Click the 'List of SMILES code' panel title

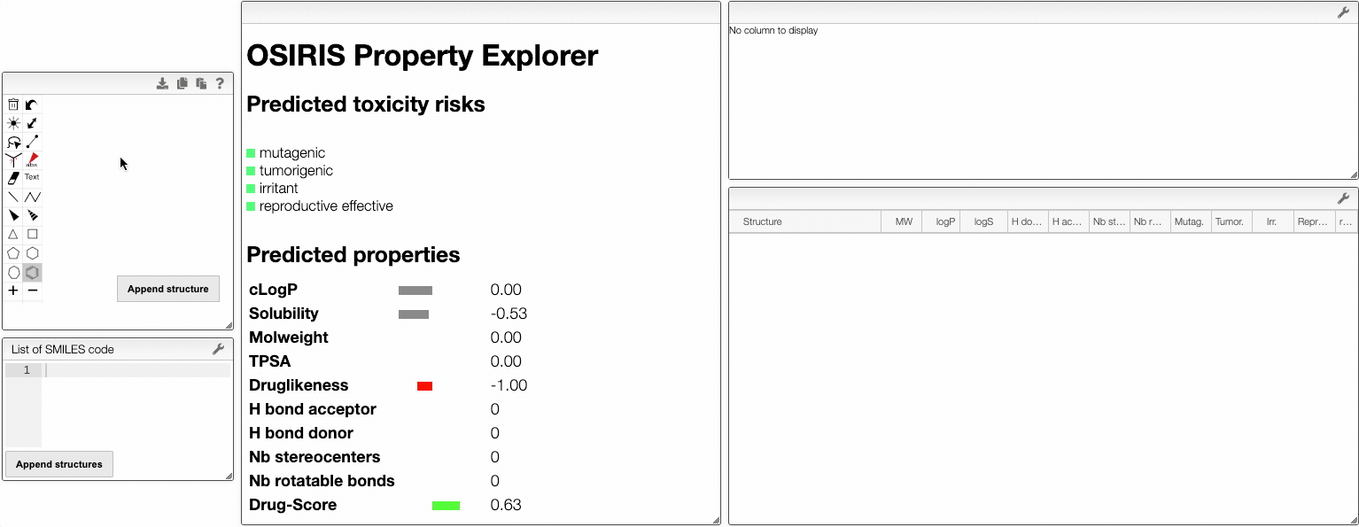click(x=63, y=349)
